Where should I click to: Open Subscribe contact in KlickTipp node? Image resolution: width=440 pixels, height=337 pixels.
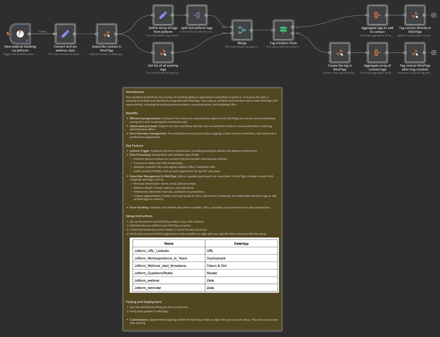pyautogui.click(x=107, y=34)
